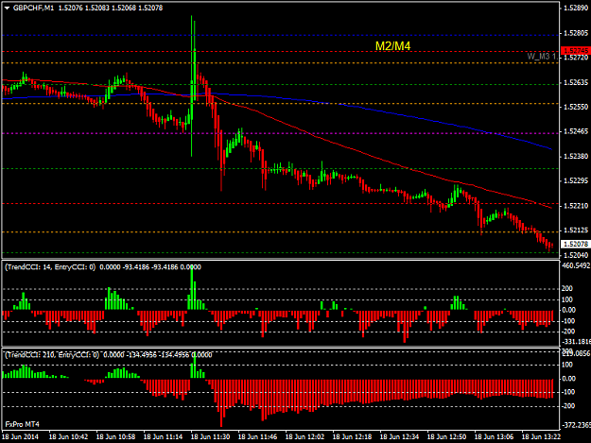
Task: Click price scale value 1.52890
Action: [576, 8]
